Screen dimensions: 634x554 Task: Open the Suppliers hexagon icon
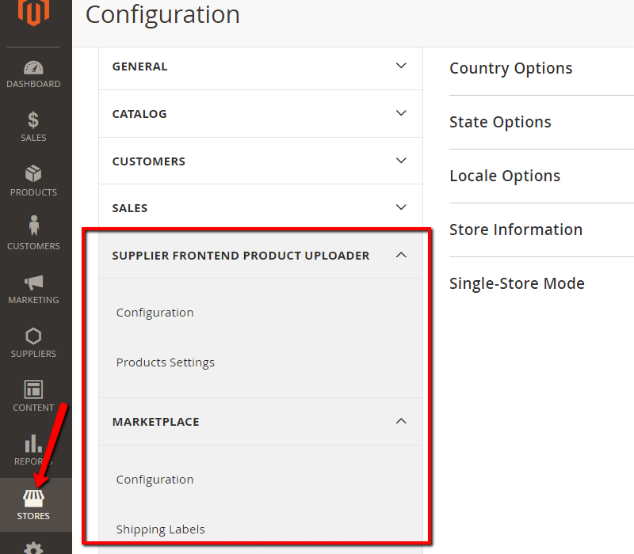(33, 336)
